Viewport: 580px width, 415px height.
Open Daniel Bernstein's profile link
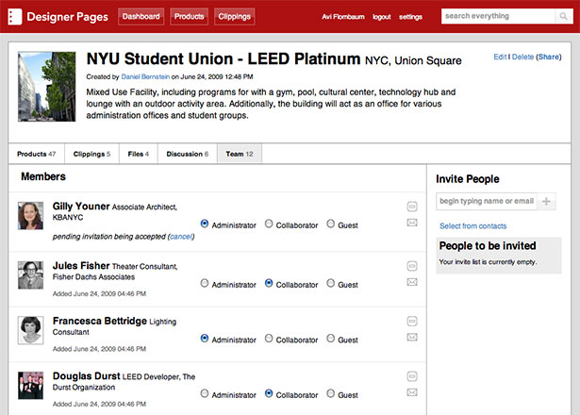point(145,77)
